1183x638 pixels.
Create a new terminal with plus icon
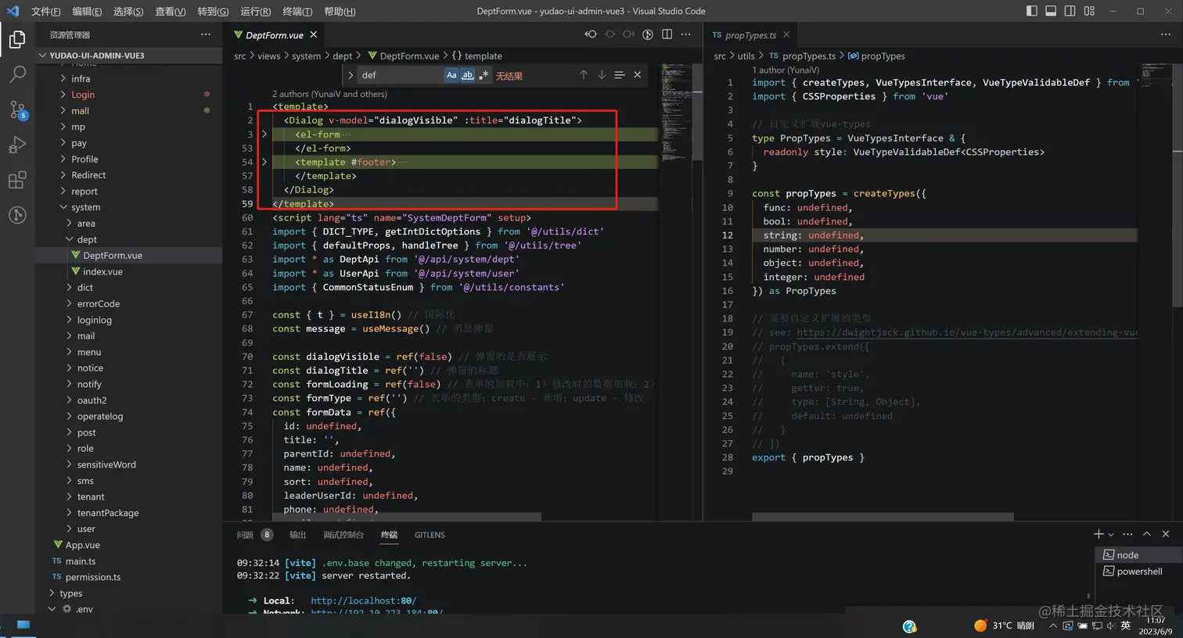coord(1098,534)
